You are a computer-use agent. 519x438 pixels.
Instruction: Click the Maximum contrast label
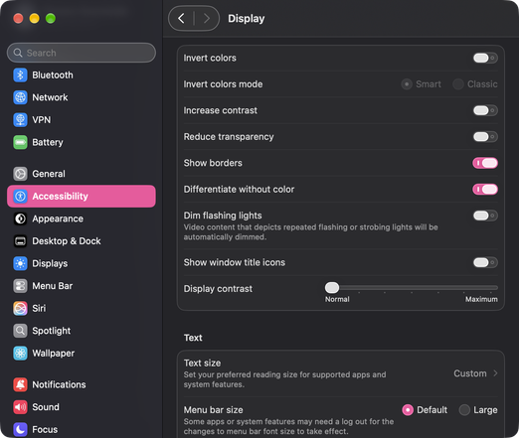(x=481, y=299)
